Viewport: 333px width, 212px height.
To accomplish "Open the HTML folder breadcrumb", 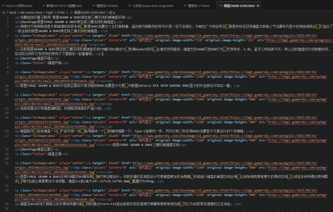I will (x=61, y=13).
